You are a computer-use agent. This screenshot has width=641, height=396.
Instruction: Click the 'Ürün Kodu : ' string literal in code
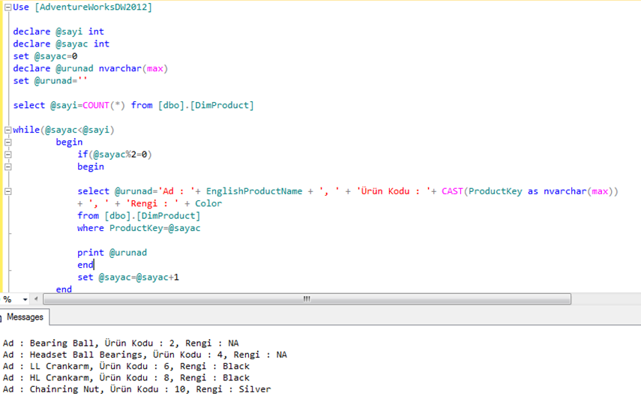pyautogui.click(x=394, y=191)
